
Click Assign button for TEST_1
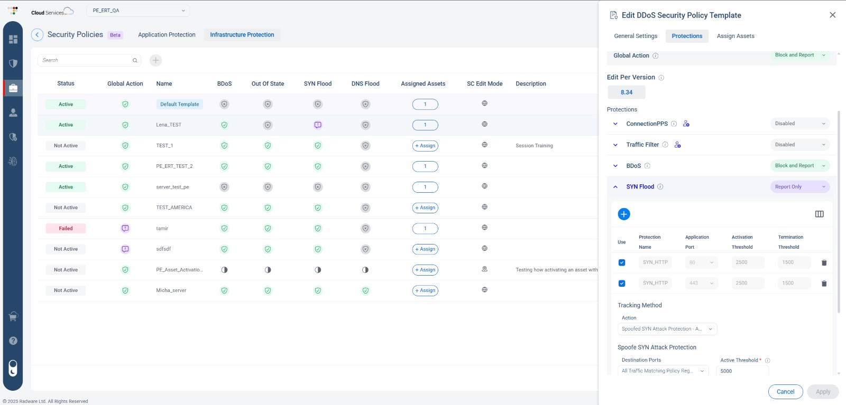[x=425, y=146]
